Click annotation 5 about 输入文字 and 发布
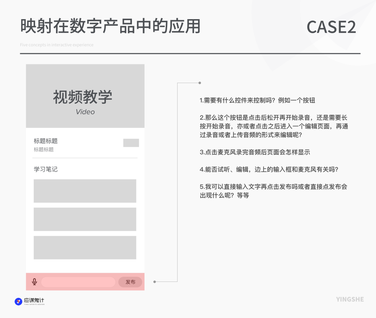The width and height of the screenshot is (376, 318). [x=273, y=191]
